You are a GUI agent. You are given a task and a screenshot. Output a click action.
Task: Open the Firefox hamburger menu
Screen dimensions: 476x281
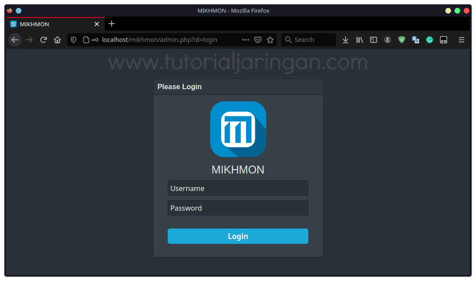tap(461, 40)
